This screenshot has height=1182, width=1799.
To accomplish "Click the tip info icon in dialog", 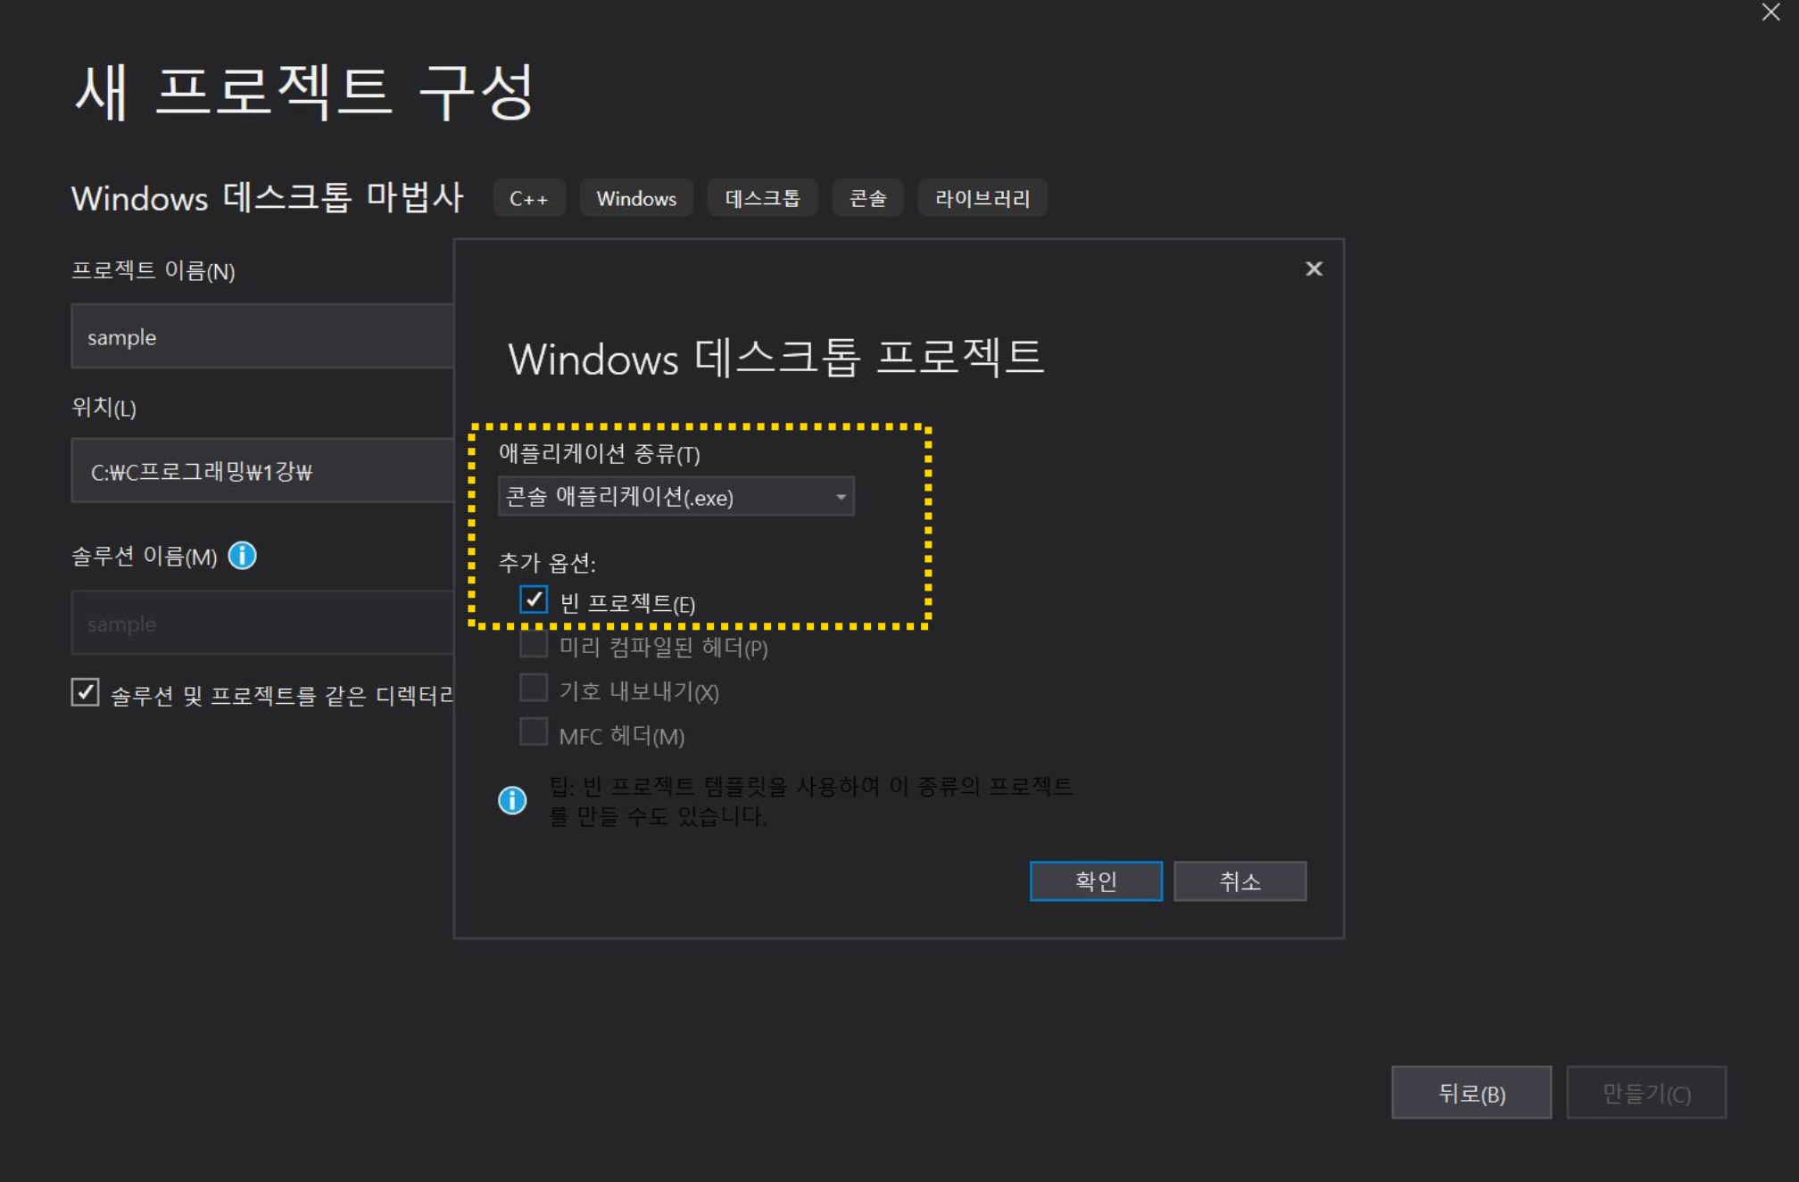I will [512, 800].
